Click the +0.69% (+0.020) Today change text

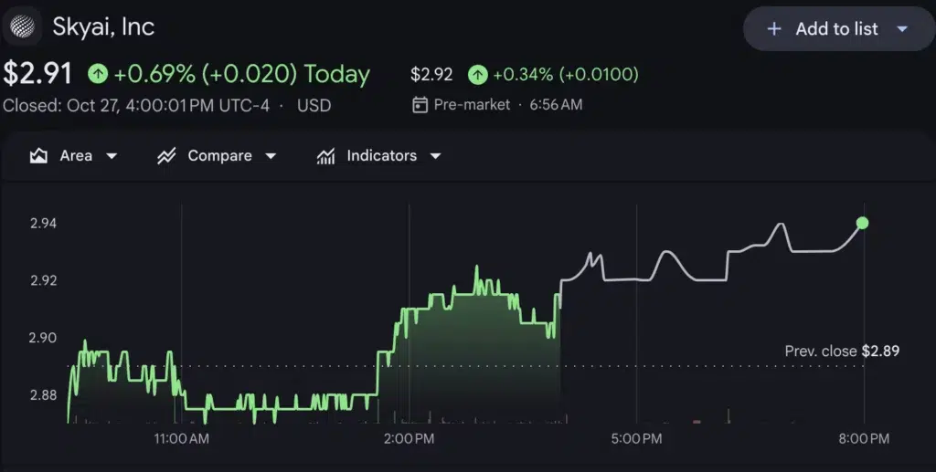[241, 74]
